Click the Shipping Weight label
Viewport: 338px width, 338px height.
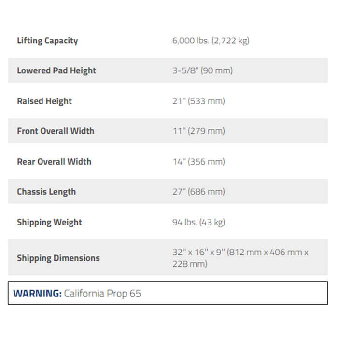click(x=49, y=223)
